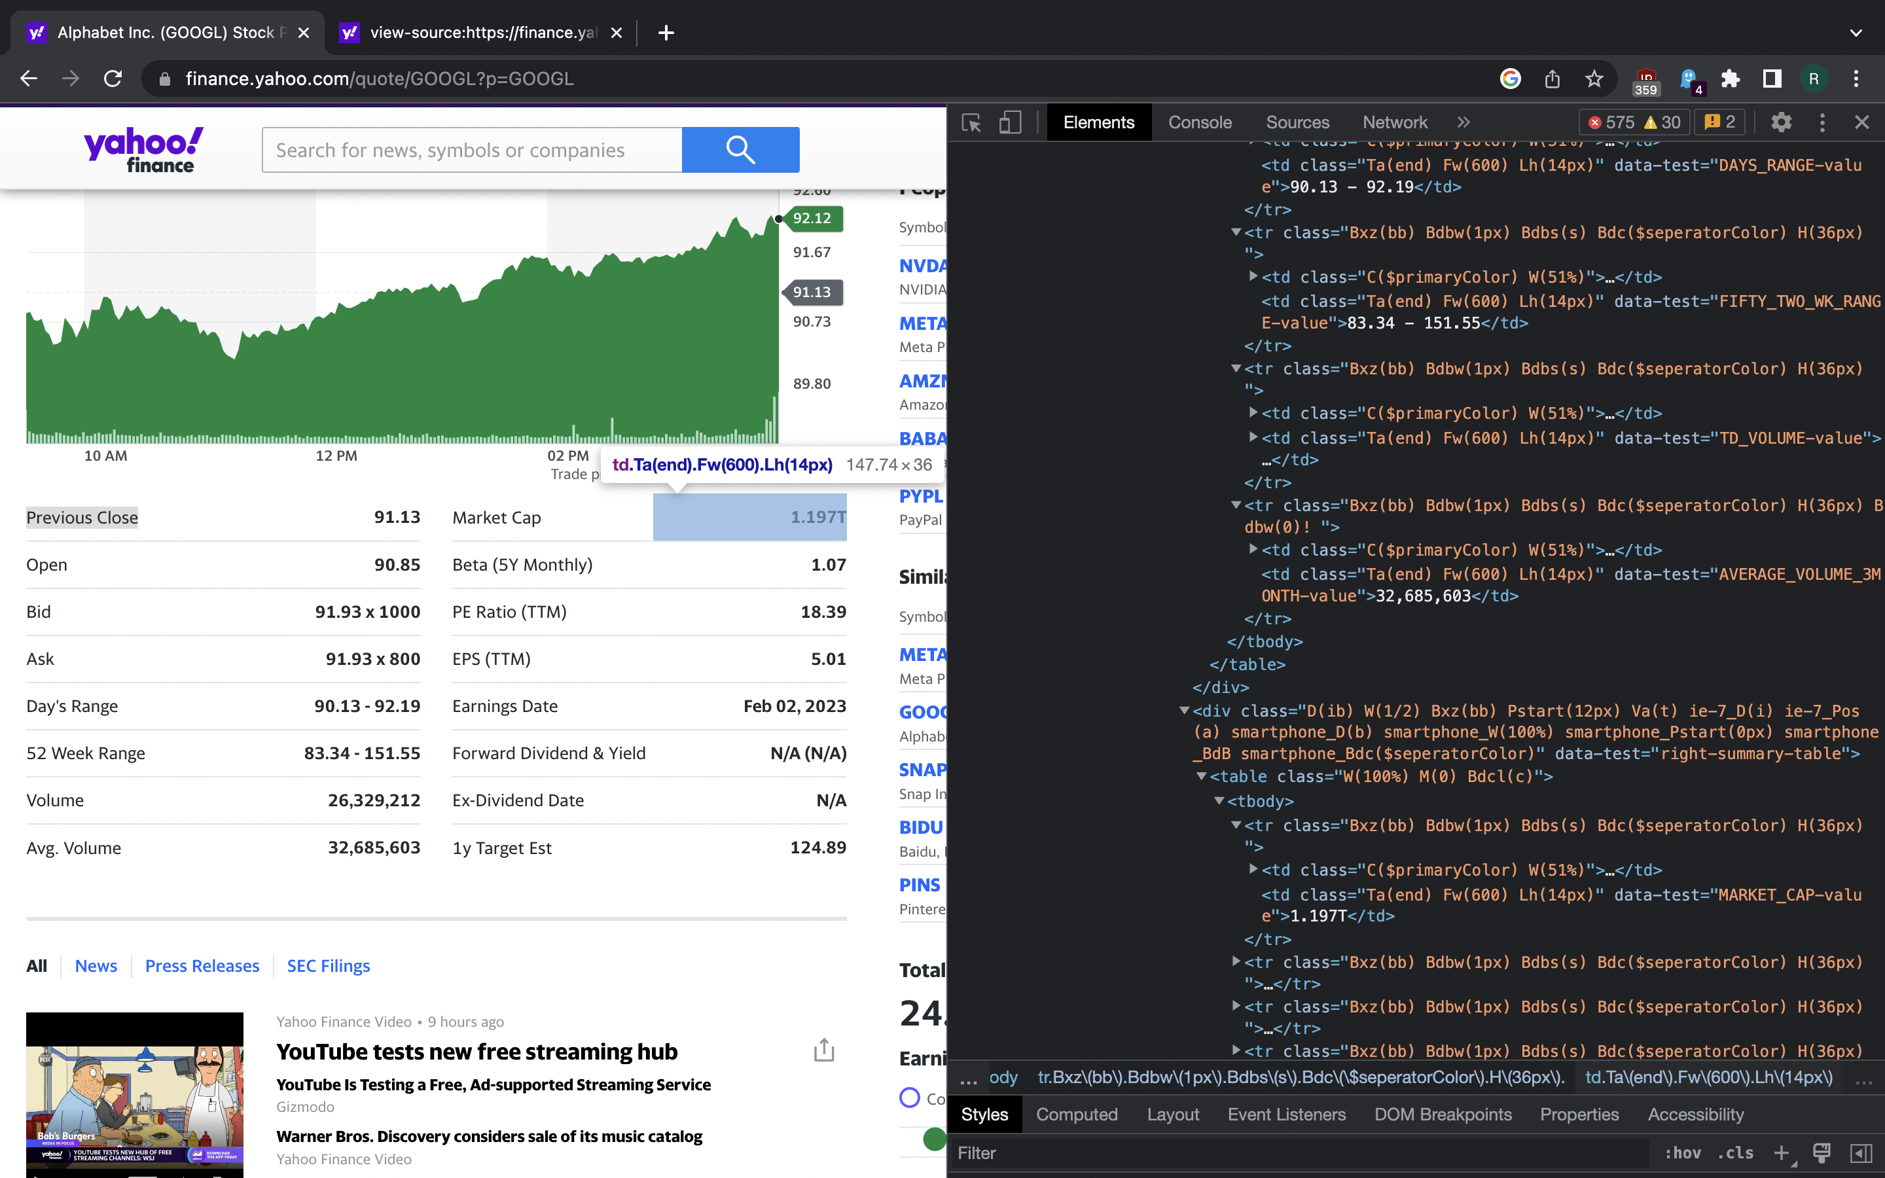Screen dimensions: 1885x1178
Task: Click the SEC Filings link under news tabs
Action: click(x=327, y=965)
